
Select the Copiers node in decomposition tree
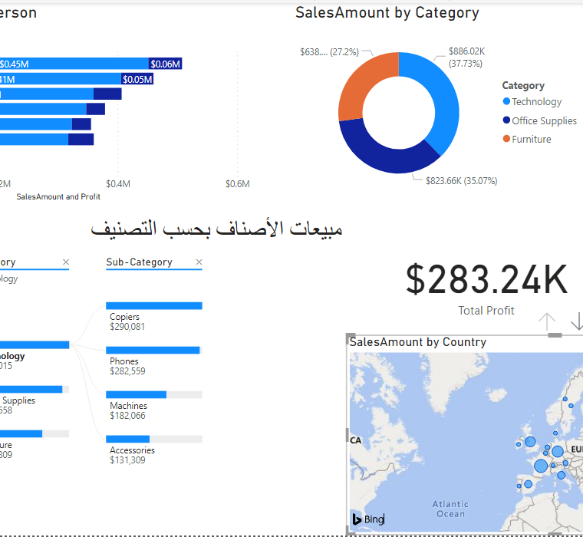coord(153,305)
